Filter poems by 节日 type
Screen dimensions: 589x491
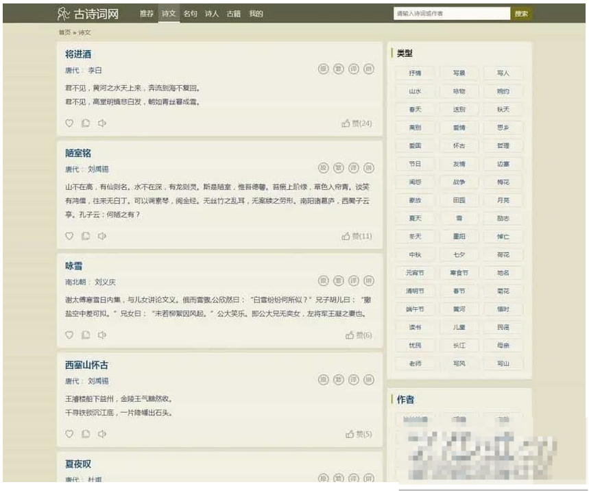[415, 164]
